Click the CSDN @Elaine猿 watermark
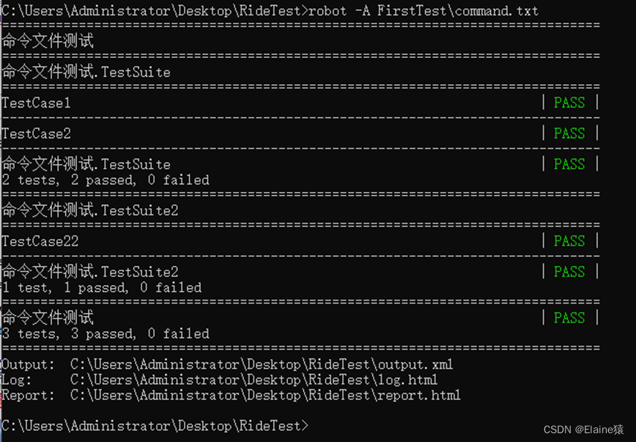Viewport: 636px width, 442px height. click(584, 430)
